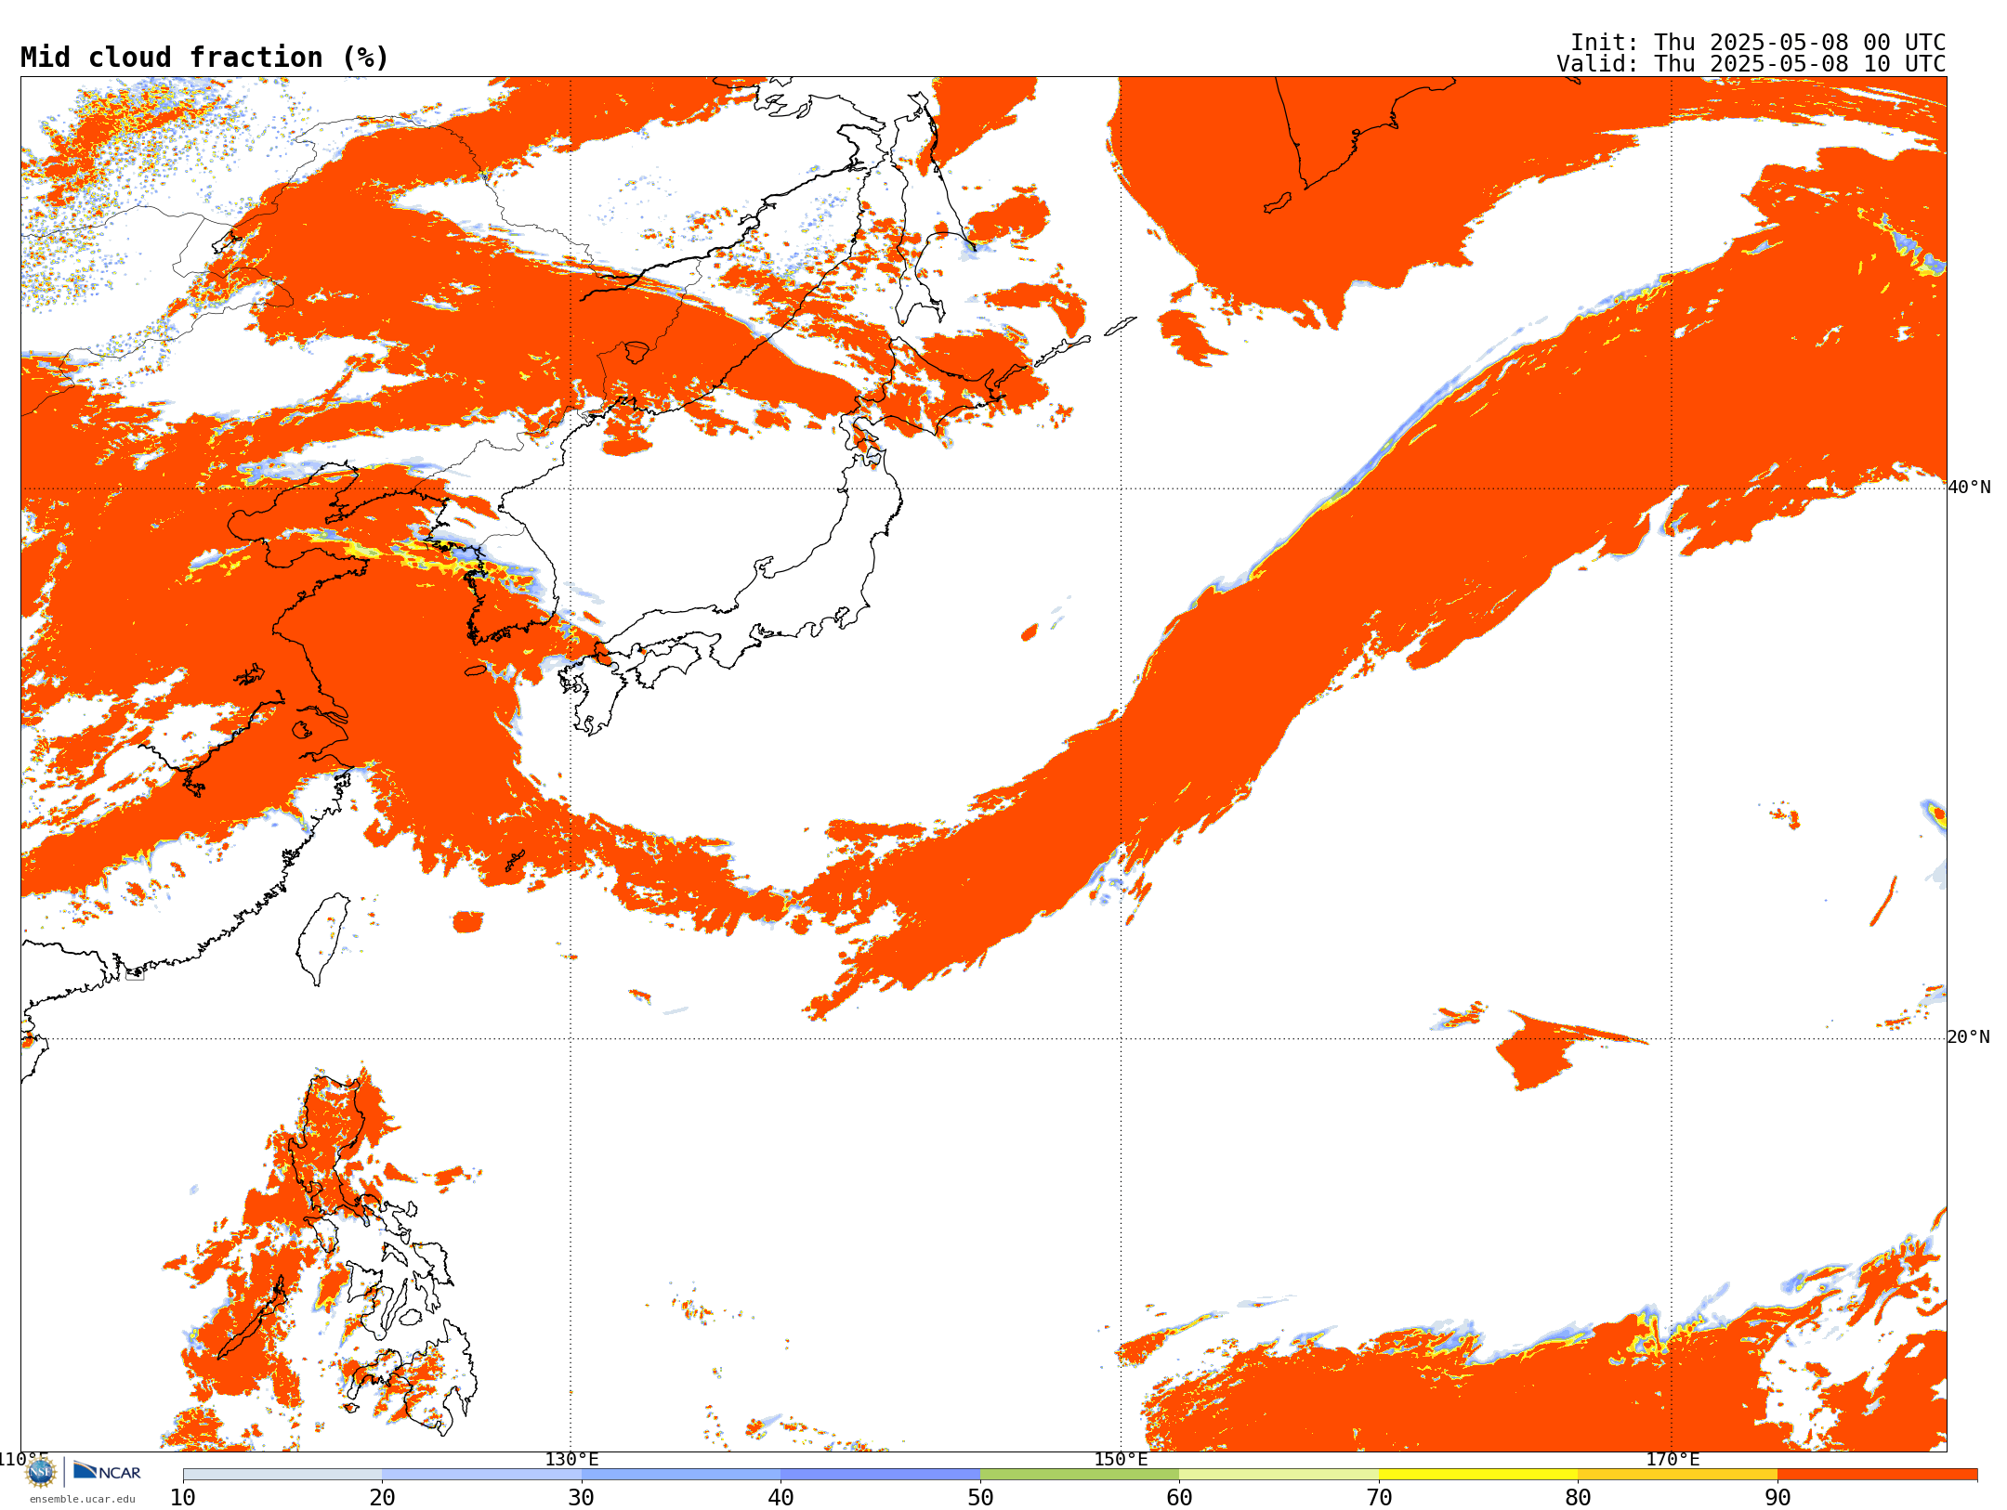
Task: Pick the 30-40 blue colorbar segment
Action: pos(681,1475)
